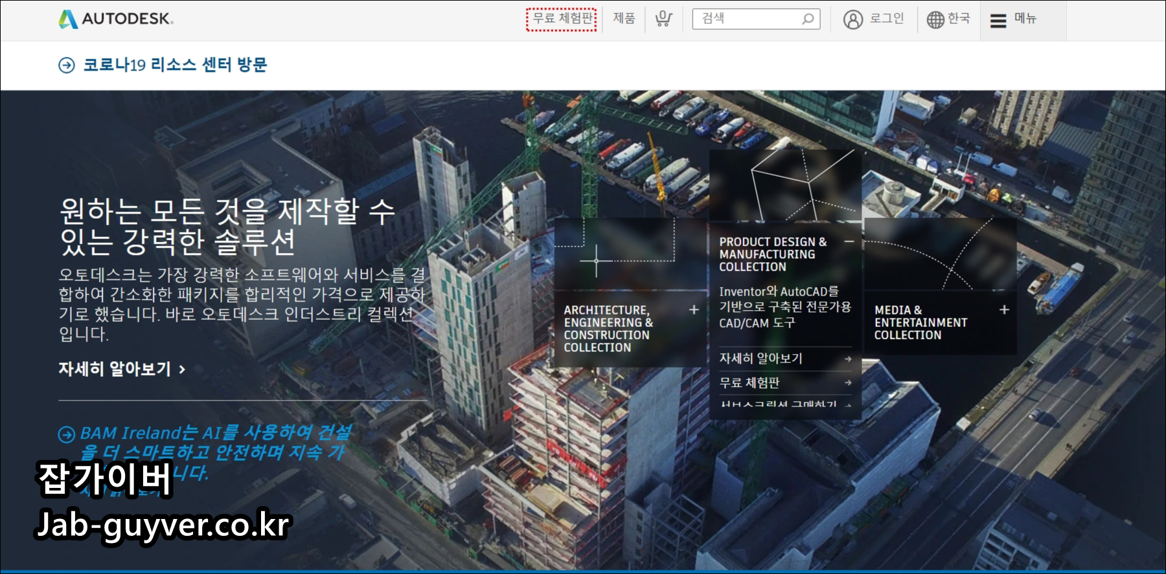This screenshot has height=574, width=1166.
Task: Click circled arrow beside BAM Ireland text
Action: tap(67, 434)
